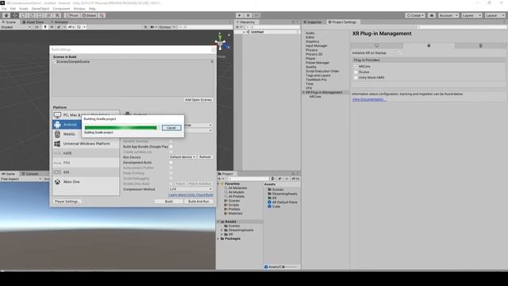Select Universal Windows Platform entry
Screen dimensions: 508x286
[86, 143]
